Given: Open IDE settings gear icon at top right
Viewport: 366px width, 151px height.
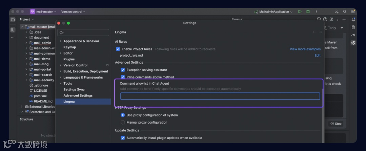Looking at the screenshot, I should pyautogui.click(x=353, y=12).
